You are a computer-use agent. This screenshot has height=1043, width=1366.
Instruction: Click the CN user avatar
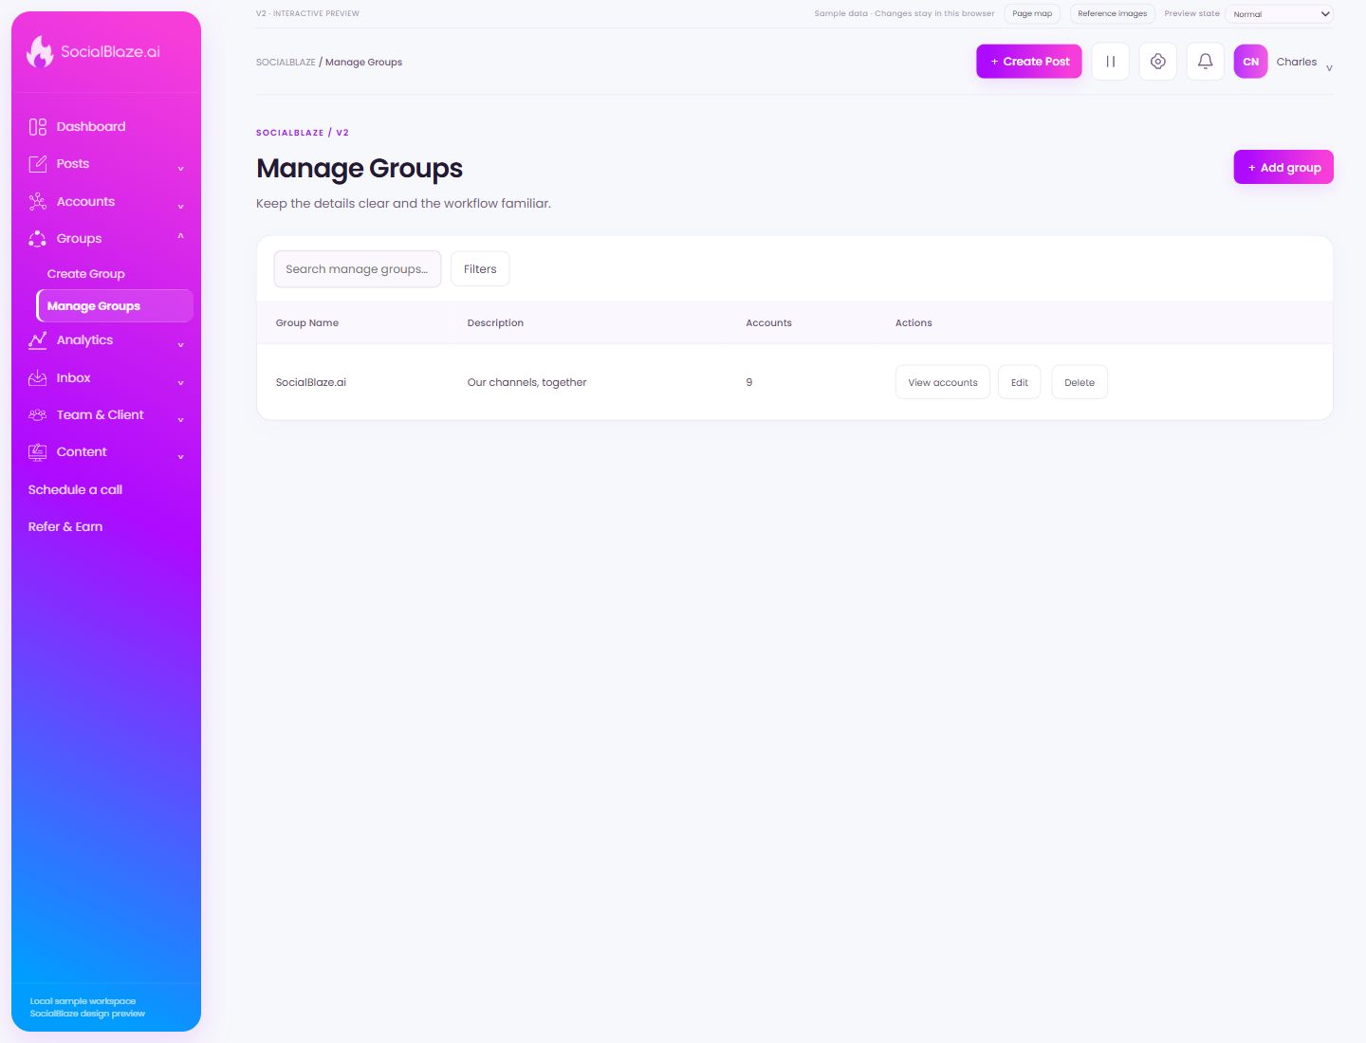pos(1250,62)
